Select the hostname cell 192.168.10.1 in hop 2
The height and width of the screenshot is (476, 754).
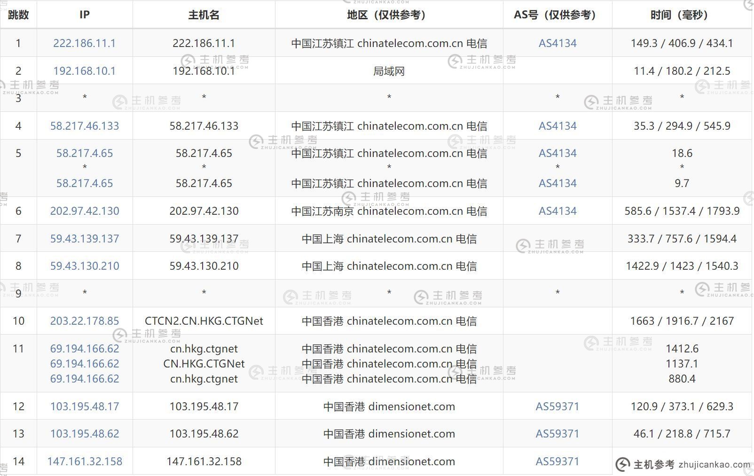[204, 71]
